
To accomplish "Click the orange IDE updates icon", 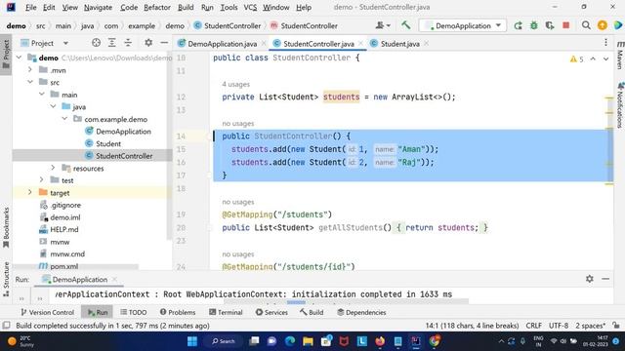I will click(x=603, y=25).
